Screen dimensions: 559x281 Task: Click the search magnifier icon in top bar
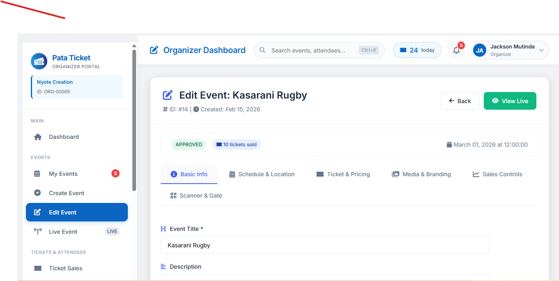pyautogui.click(x=263, y=50)
